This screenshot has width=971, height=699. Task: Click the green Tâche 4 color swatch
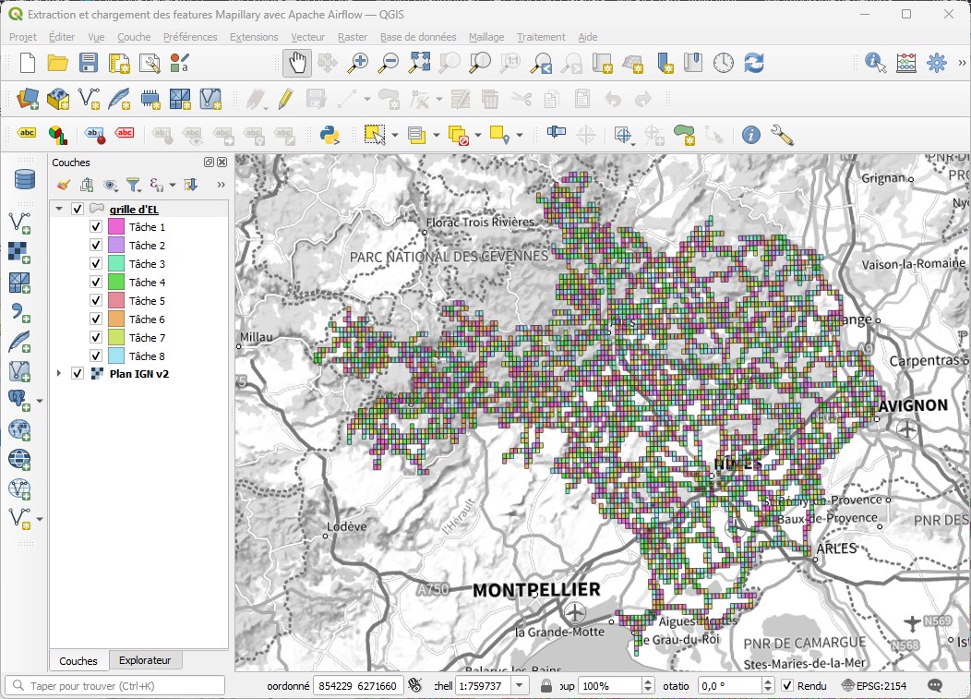point(115,282)
